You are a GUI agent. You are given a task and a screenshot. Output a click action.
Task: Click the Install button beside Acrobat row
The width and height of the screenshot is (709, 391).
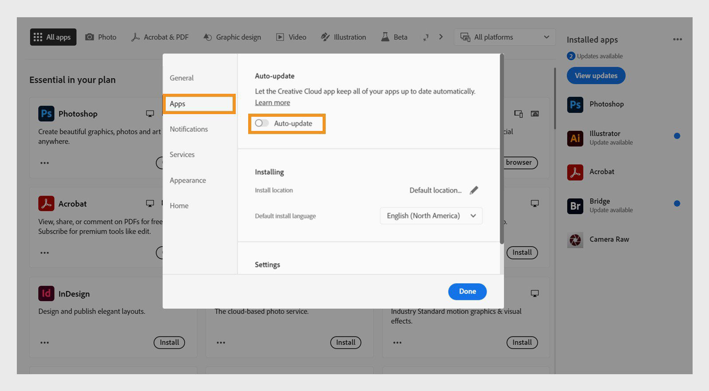coord(522,253)
